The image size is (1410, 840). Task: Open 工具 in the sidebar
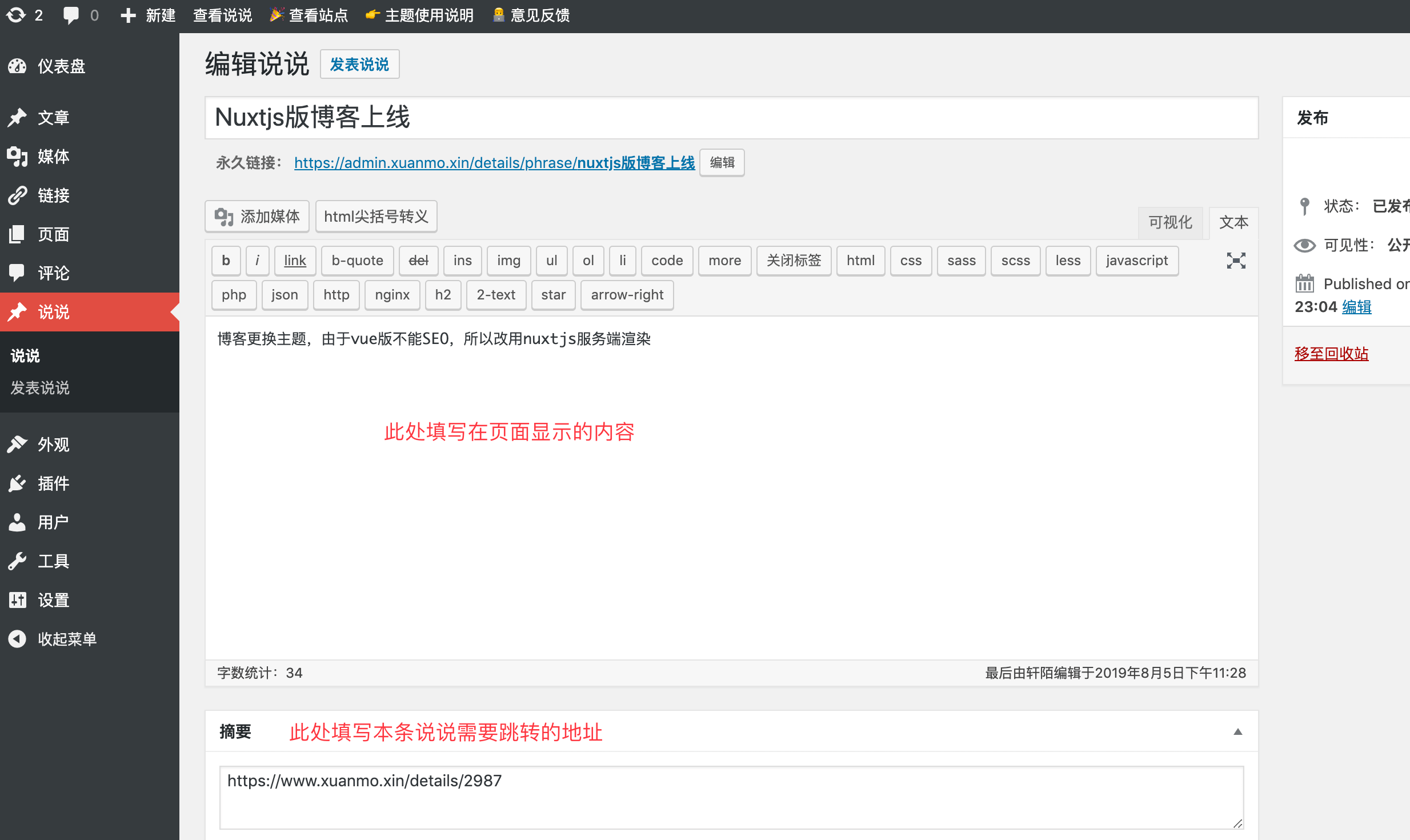(53, 561)
